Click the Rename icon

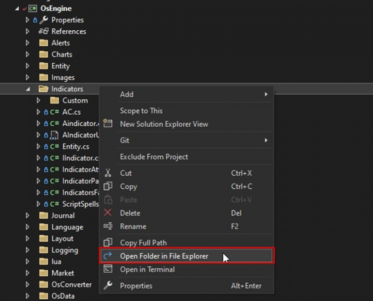(108, 226)
